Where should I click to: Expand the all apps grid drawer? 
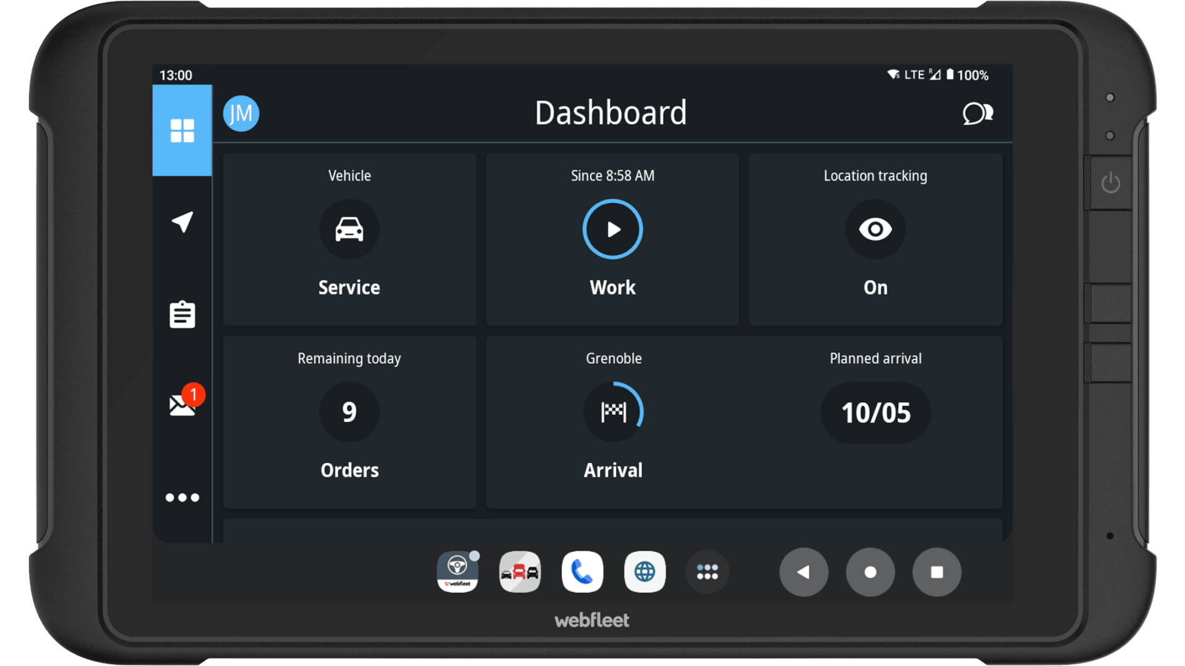pos(707,572)
